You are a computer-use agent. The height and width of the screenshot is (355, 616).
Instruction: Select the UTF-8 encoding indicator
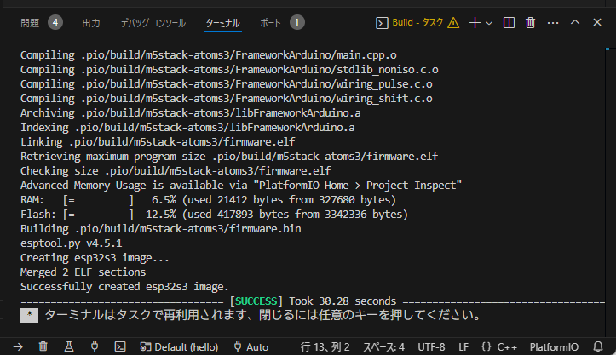431,347
